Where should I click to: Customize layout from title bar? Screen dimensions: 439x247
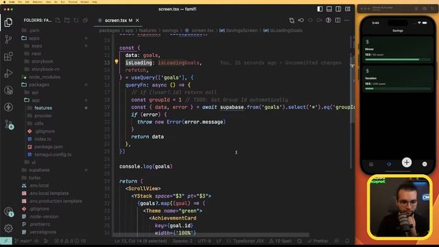pyautogui.click(x=348, y=9)
